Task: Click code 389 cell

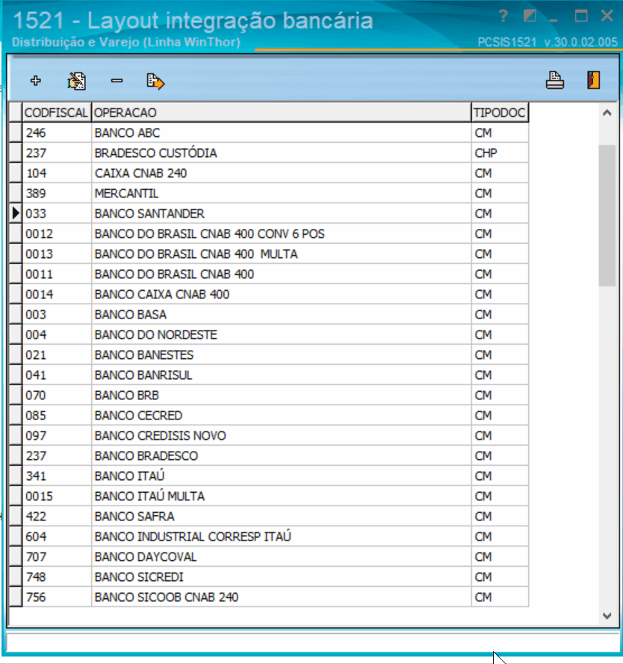Action: 57,194
